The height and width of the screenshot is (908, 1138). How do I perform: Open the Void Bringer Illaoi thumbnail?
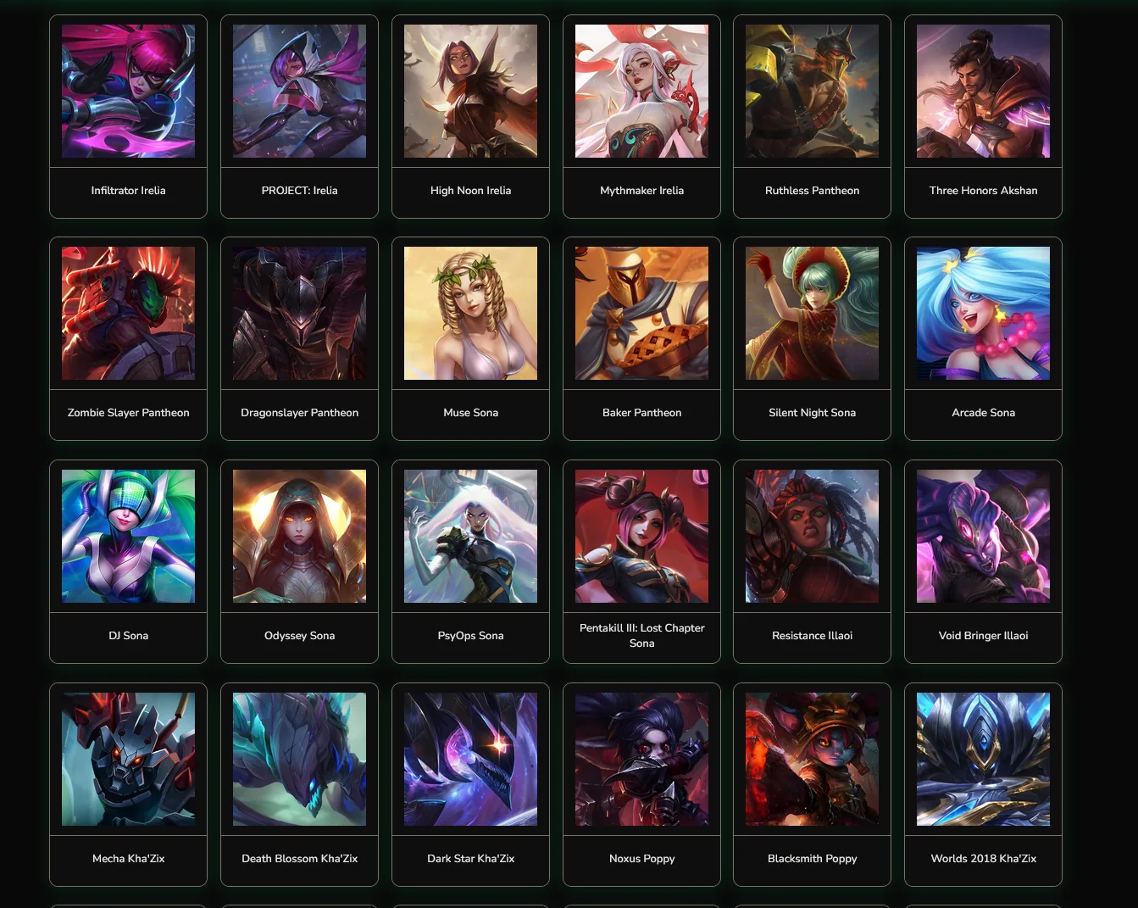tap(983, 536)
